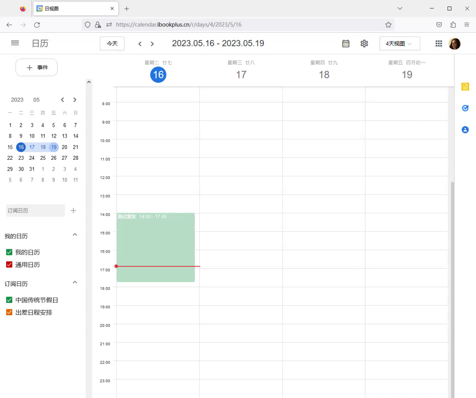The width and height of the screenshot is (476, 398).
Task: Switch to the 日视图 browser tab
Action: 69,8
